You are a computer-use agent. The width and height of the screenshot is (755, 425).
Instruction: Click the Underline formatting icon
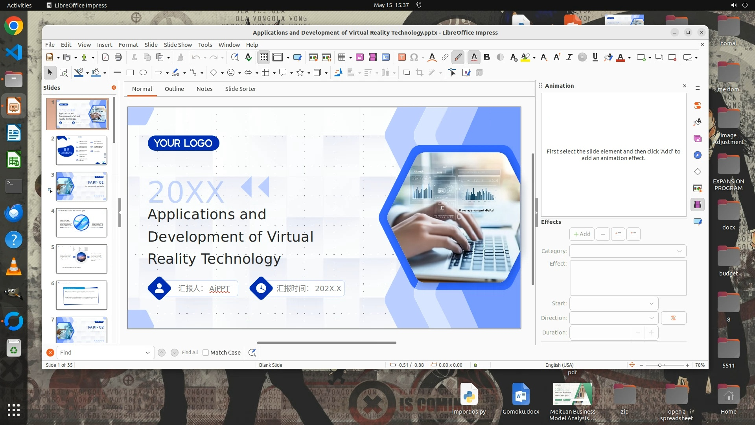[x=595, y=57]
